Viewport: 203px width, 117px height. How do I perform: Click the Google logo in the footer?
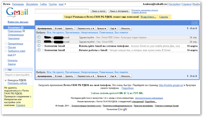point(122,109)
